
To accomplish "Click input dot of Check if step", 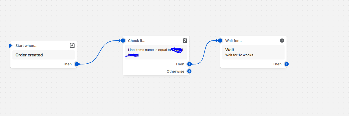I will 123,40.
